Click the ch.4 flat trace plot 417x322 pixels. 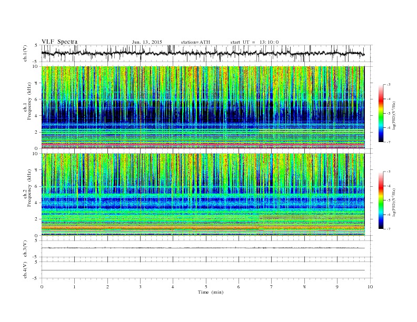pos(207,270)
